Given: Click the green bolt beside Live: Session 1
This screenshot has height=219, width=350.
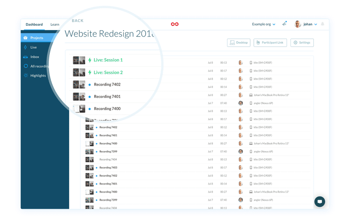Looking at the screenshot, I should (90, 60).
